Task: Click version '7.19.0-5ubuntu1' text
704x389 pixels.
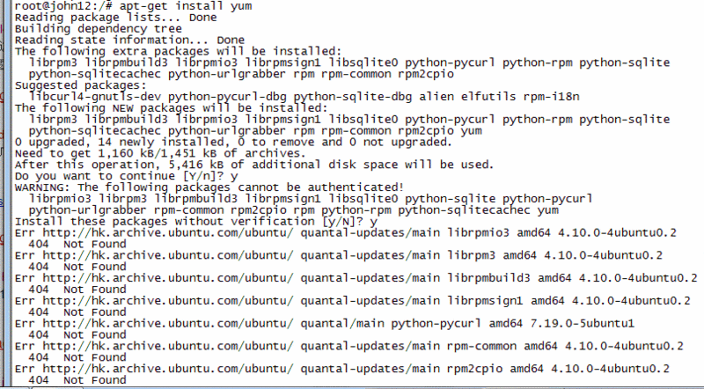Action: click(582, 323)
